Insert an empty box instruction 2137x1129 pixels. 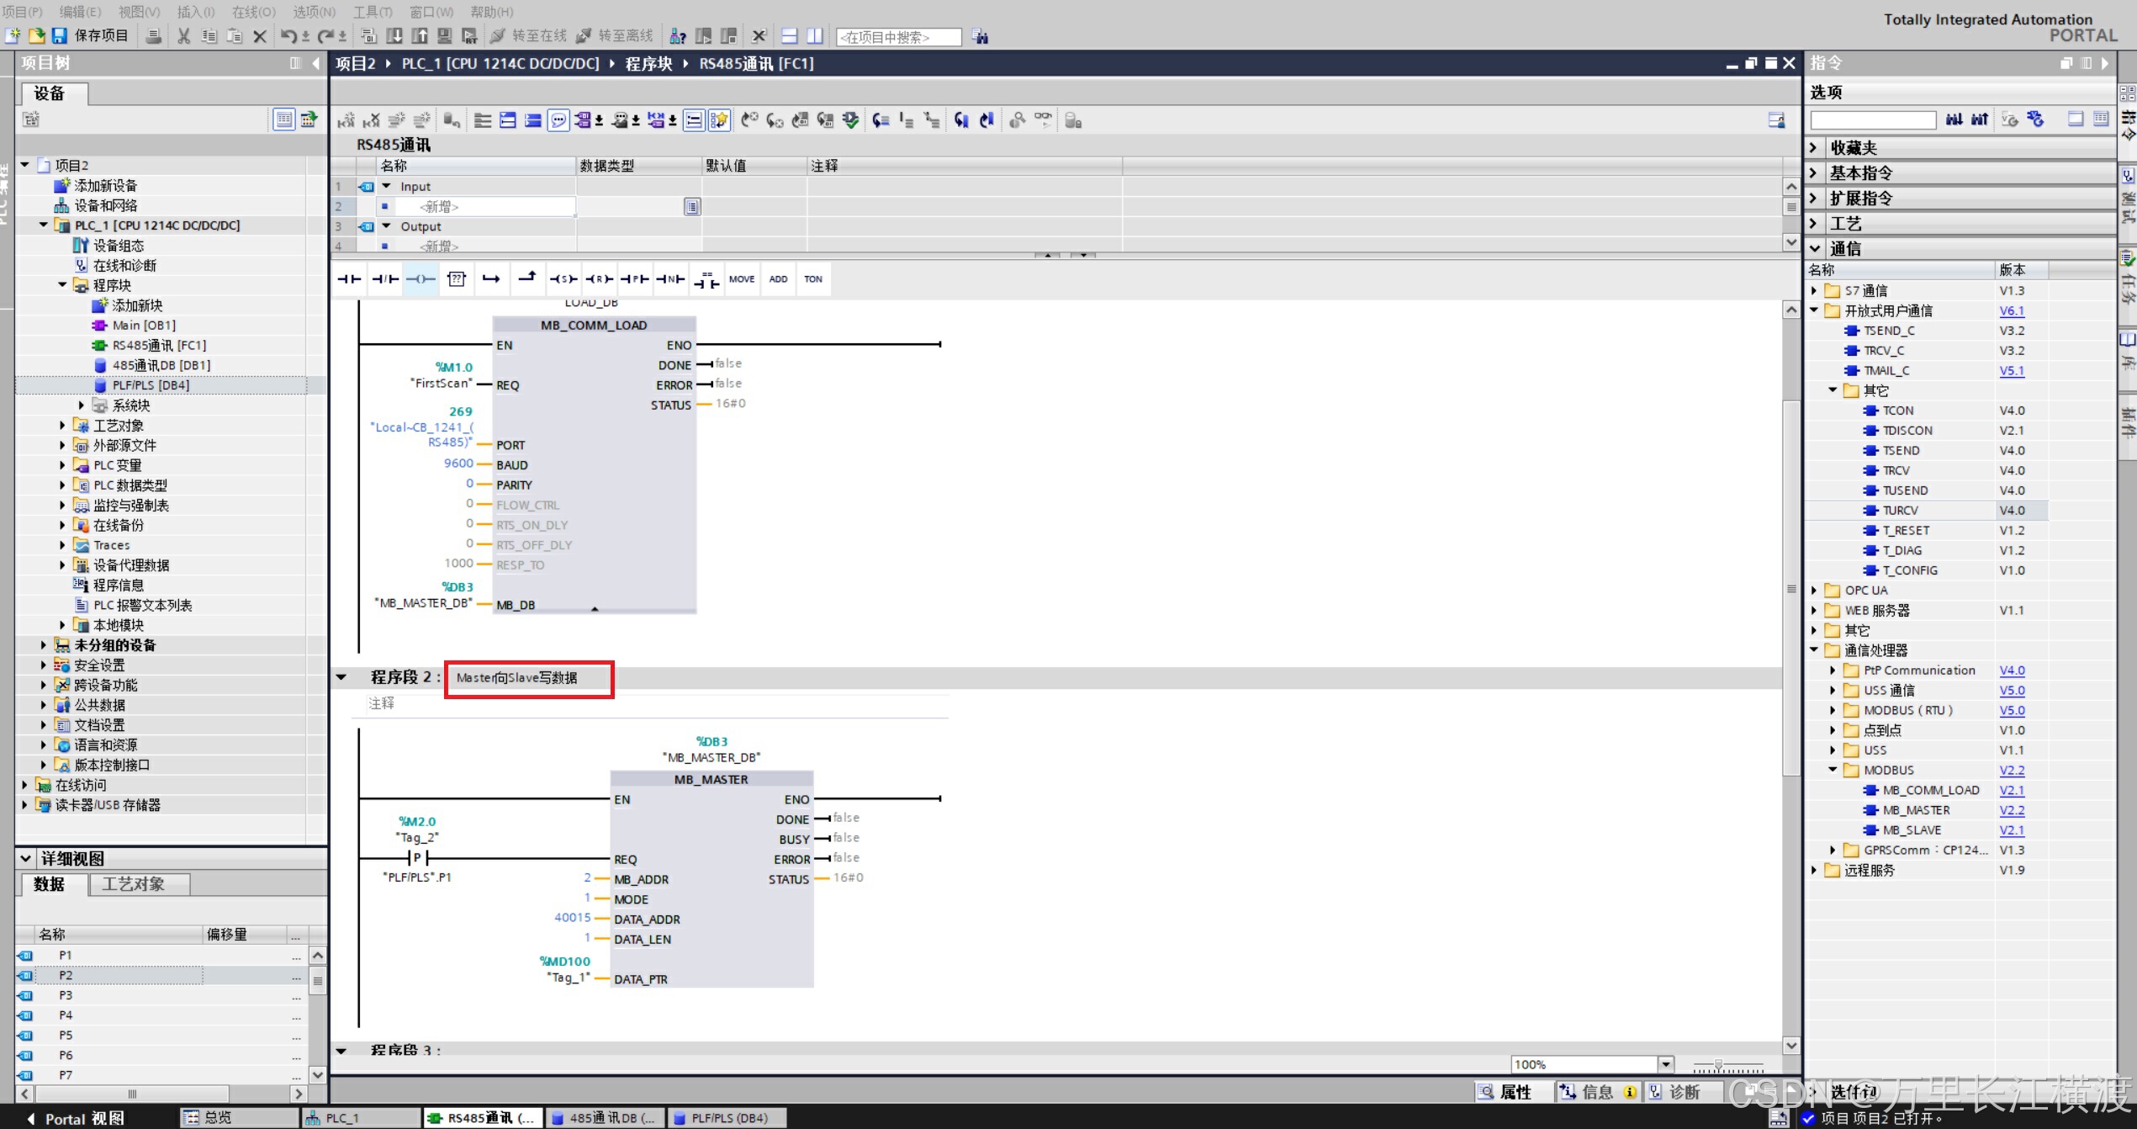(x=457, y=279)
